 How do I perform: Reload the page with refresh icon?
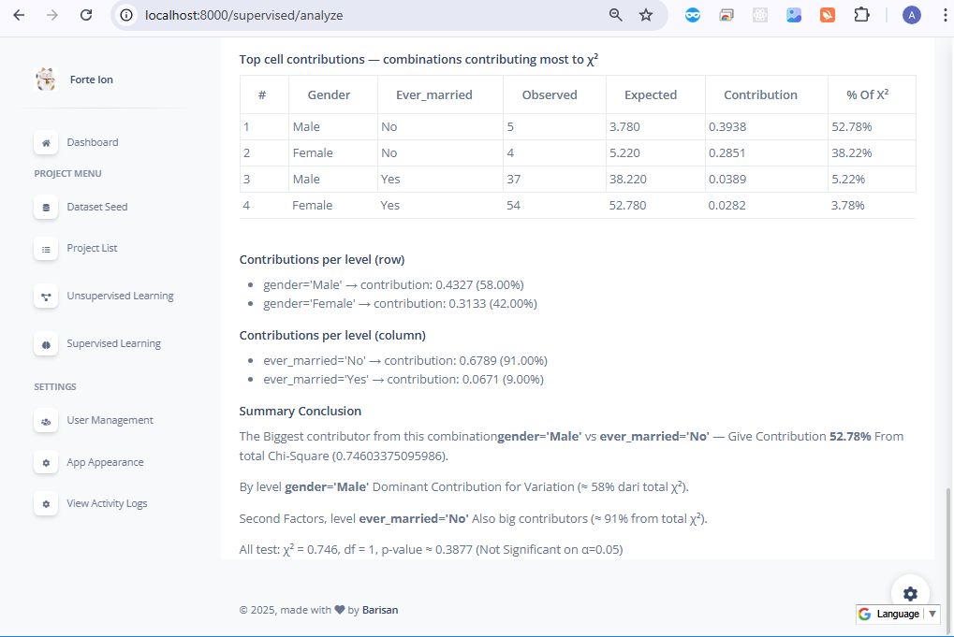click(86, 15)
